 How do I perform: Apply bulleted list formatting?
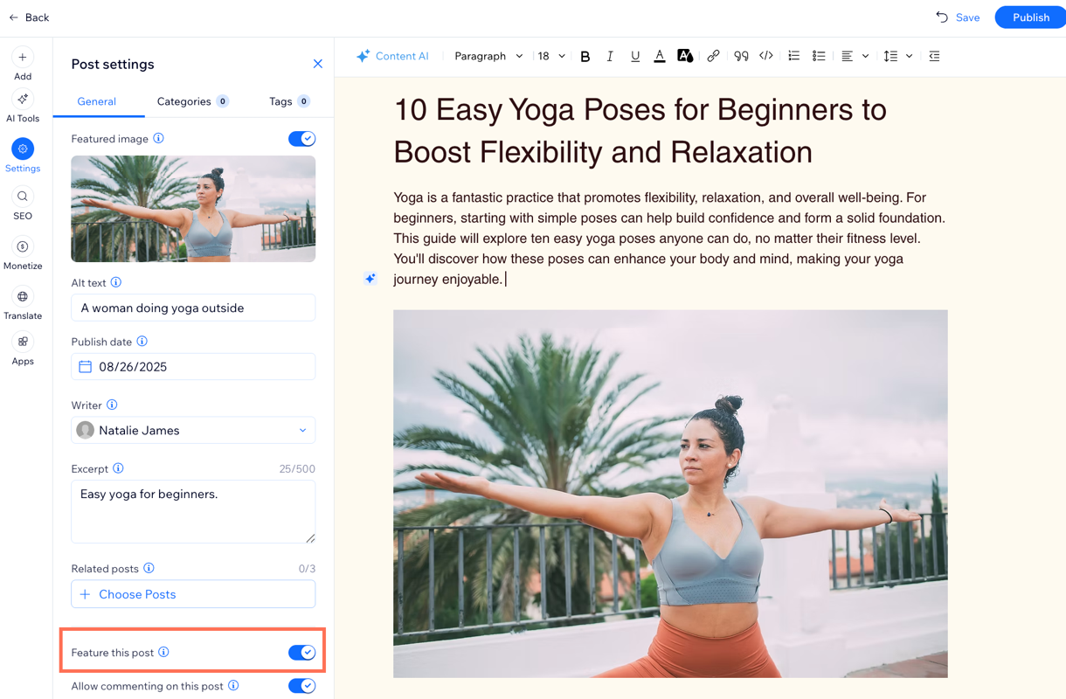point(819,56)
